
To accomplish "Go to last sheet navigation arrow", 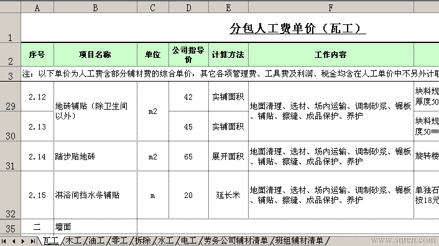I will point(33,241).
